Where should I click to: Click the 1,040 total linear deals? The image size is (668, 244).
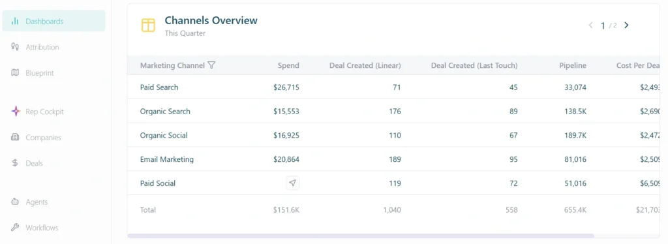(392, 210)
